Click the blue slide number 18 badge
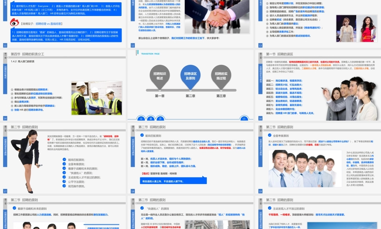Screen dimensions: 381x229 (x=133, y=191)
